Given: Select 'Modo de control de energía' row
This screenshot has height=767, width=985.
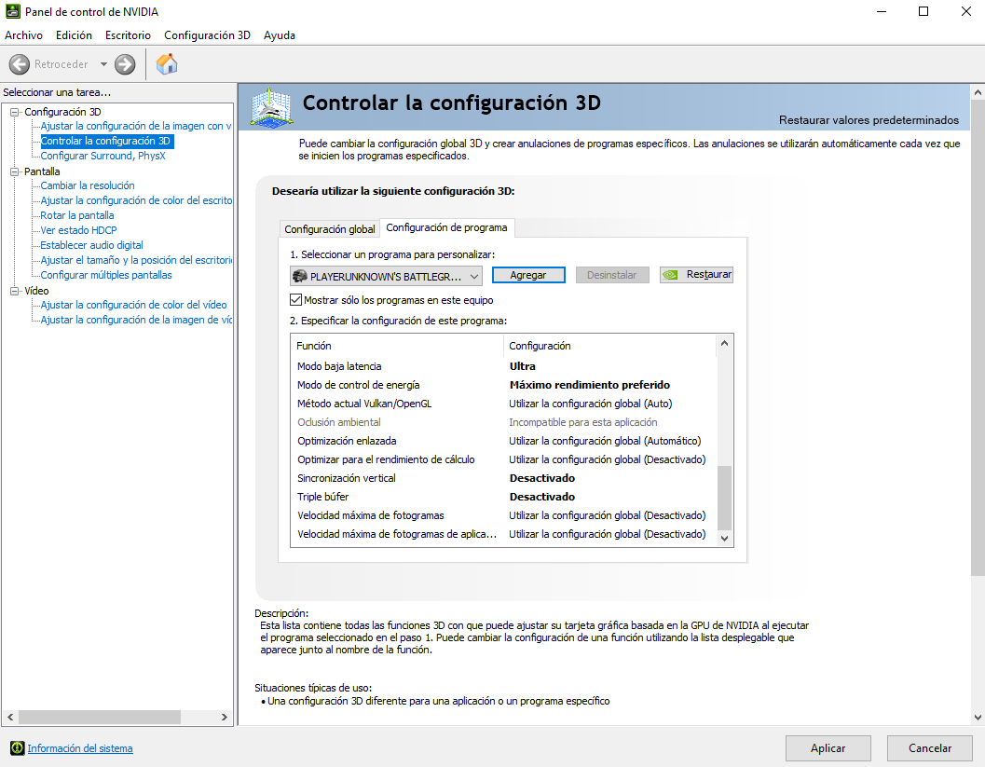Looking at the screenshot, I should coord(502,385).
